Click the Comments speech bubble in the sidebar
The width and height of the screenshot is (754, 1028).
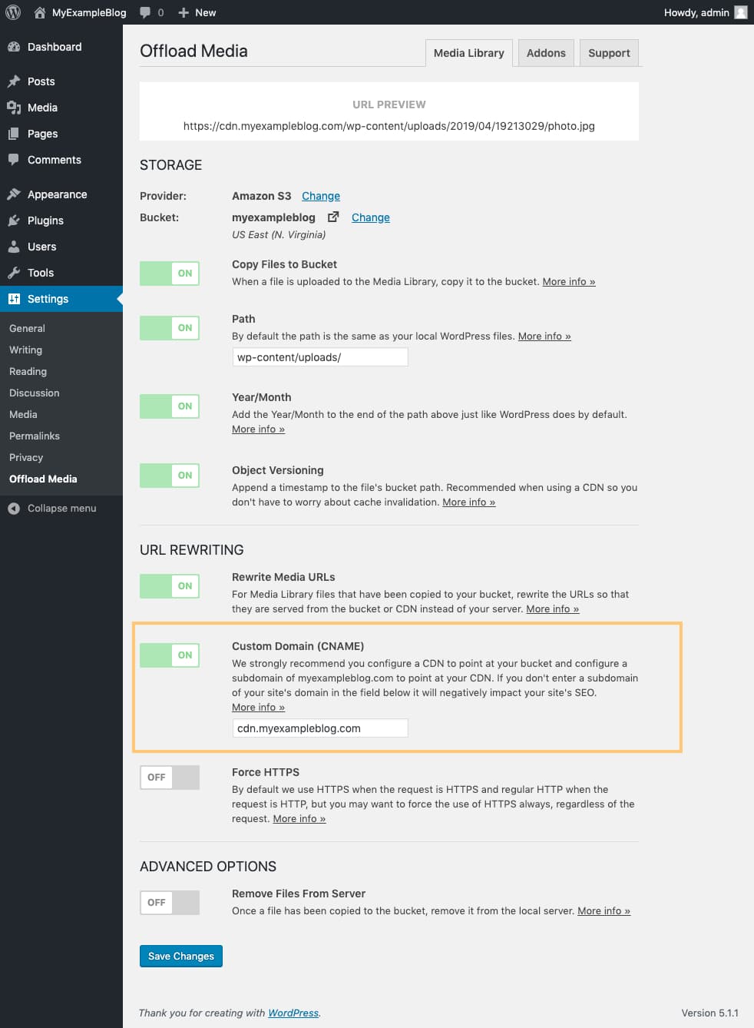point(15,160)
